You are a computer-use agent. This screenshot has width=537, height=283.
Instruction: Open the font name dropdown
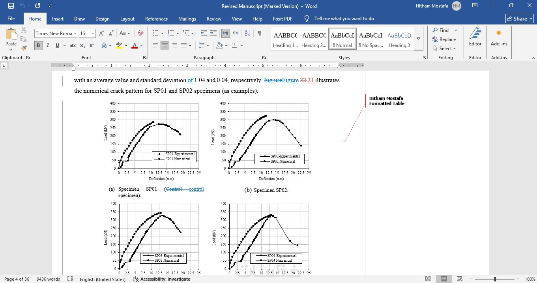(x=75, y=34)
